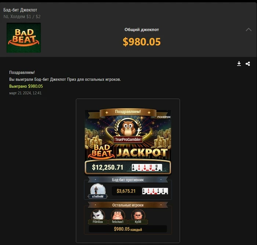Click the felicitas1 pig avatar
This screenshot has height=245, width=257.
[118, 214]
